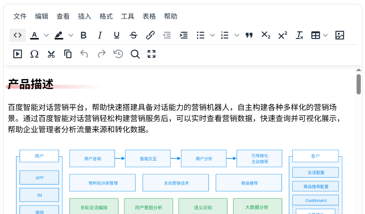365x214 pixels.
Task: Insert a special character (Omega)
Action: [34, 54]
